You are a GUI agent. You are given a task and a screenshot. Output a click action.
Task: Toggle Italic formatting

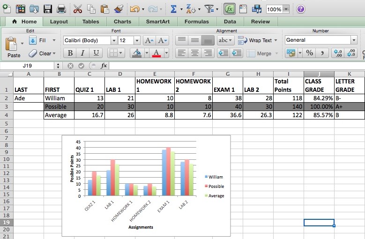coord(83,53)
